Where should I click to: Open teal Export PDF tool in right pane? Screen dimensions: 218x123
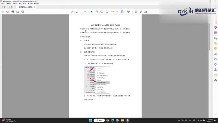coord(215,38)
